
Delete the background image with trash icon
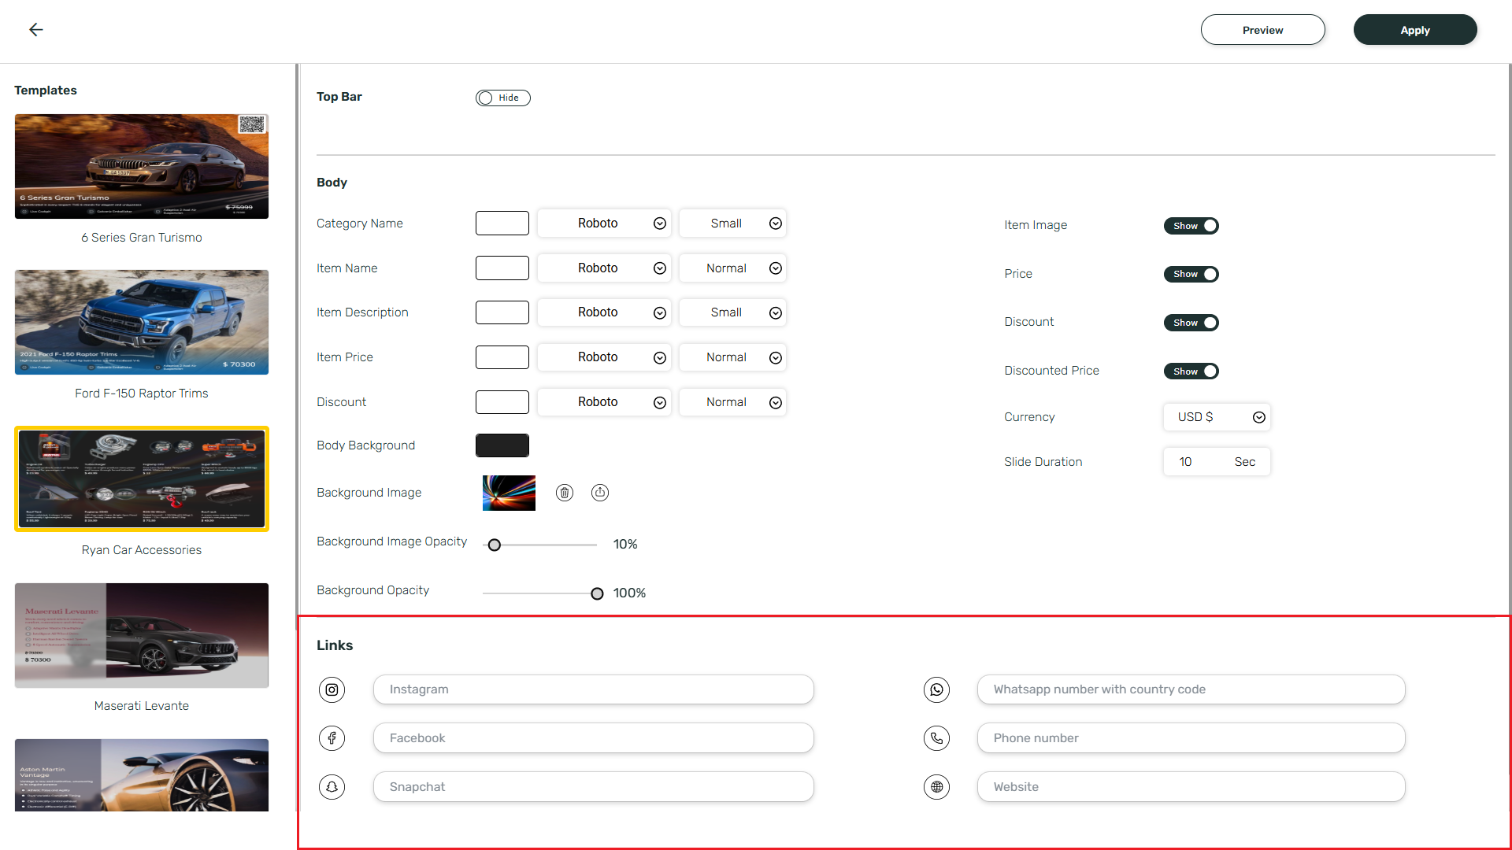[x=565, y=493]
